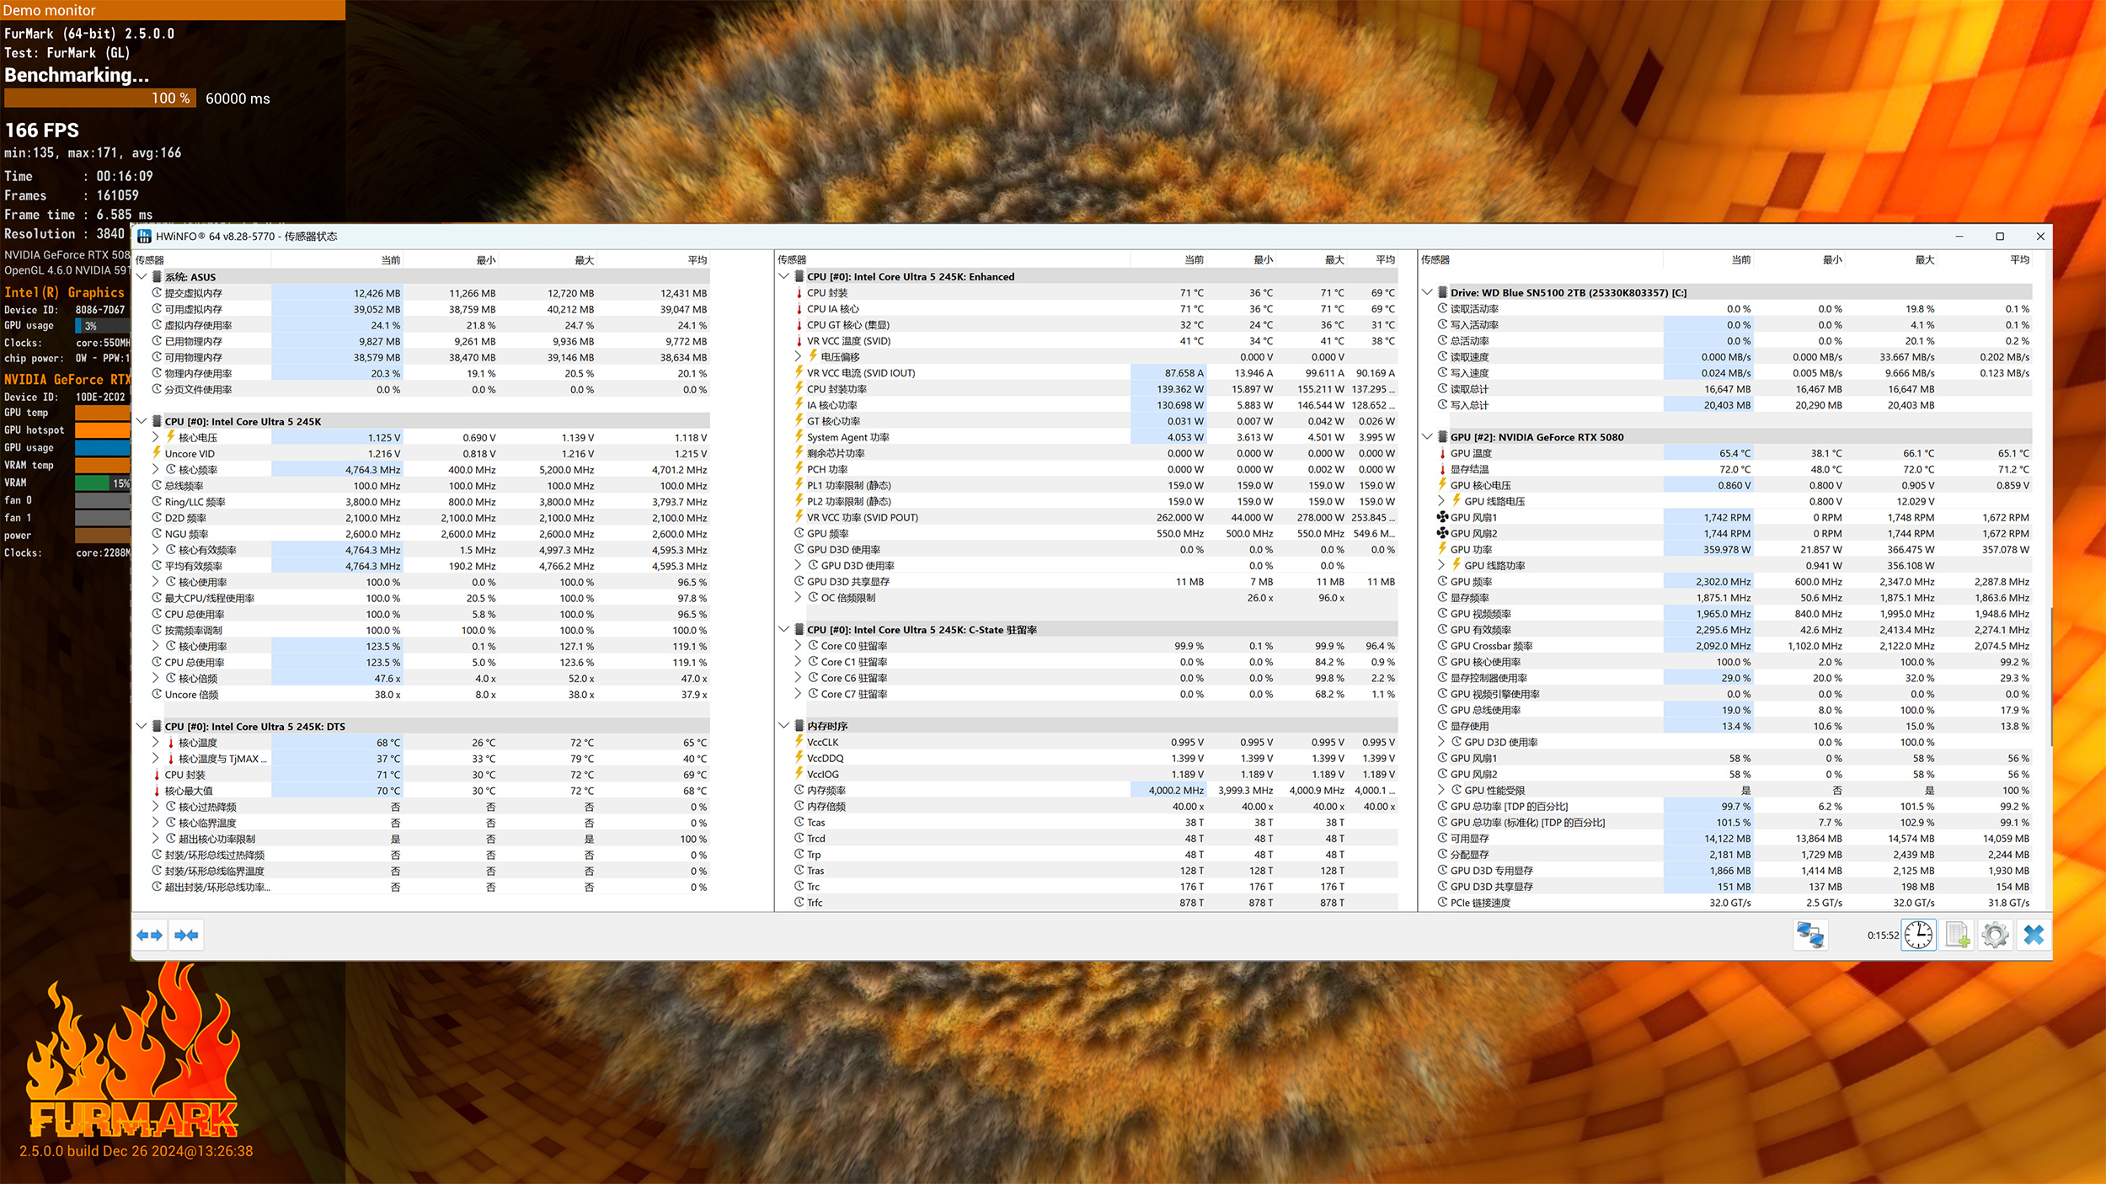Click the 当前 column header in left panel
The width and height of the screenshot is (2106, 1184).
390,260
